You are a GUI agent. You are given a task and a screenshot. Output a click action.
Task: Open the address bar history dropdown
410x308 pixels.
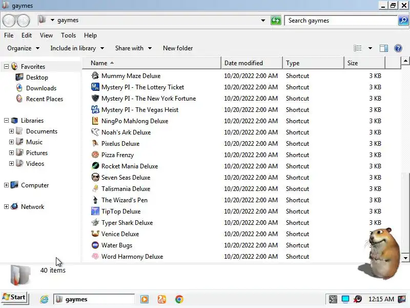[x=263, y=21]
